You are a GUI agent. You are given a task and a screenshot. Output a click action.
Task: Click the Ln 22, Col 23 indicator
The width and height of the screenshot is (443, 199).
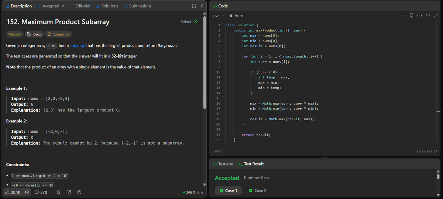tap(427, 151)
